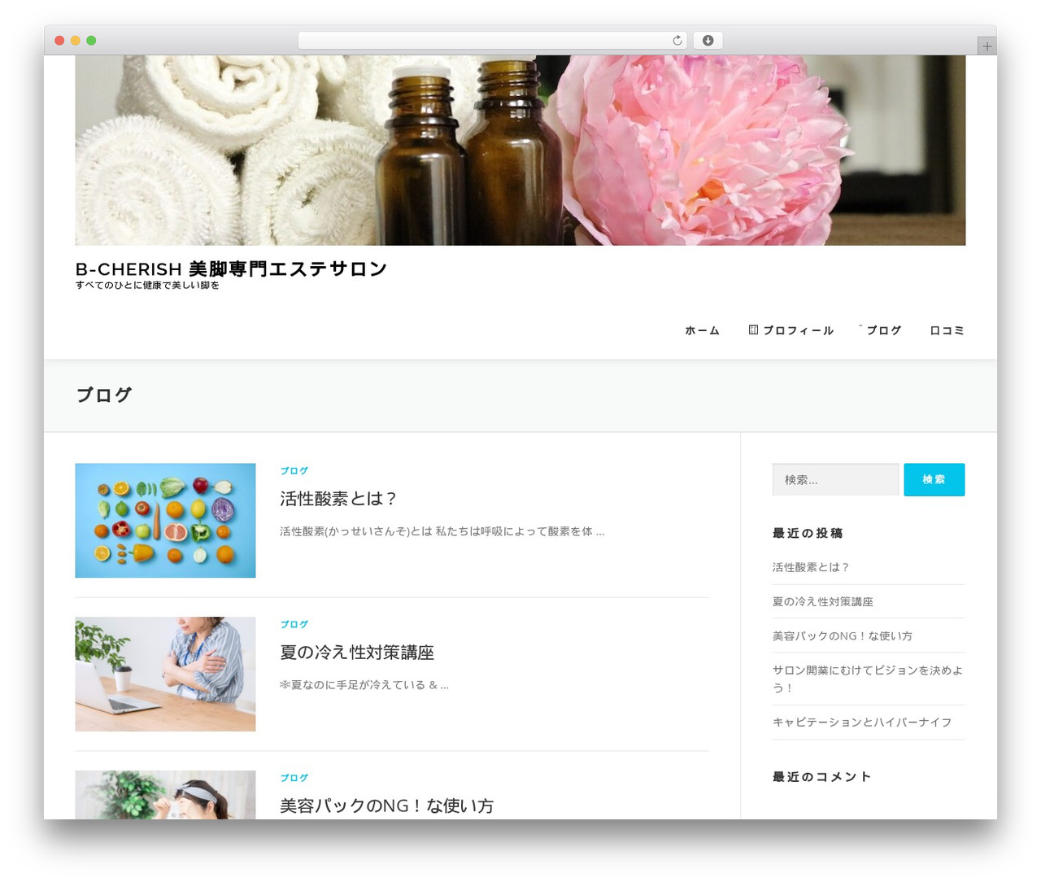Click the 最近のコメント sidebar heading
Screen dimensions: 1041x882
pos(822,777)
